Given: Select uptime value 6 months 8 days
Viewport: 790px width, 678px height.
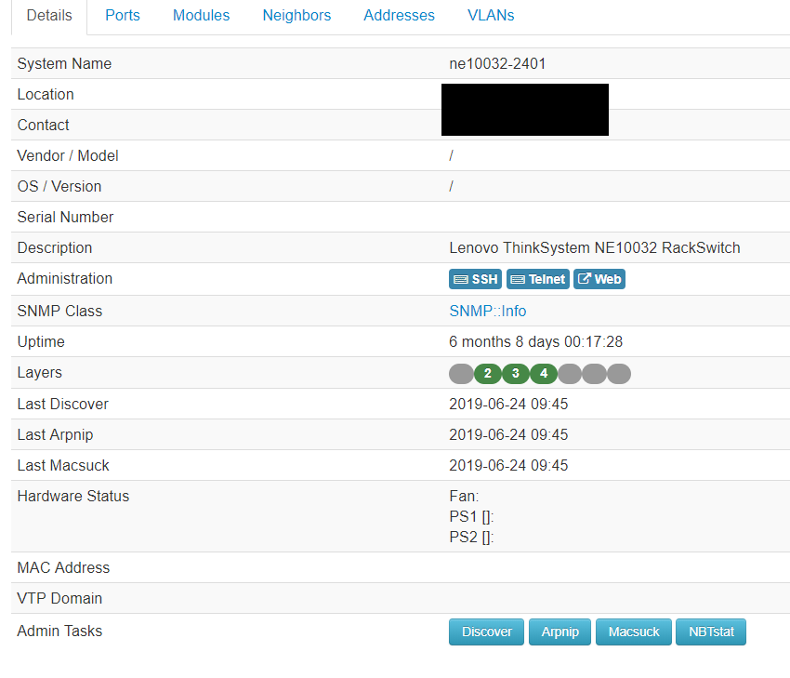Looking at the screenshot, I should click(535, 341).
